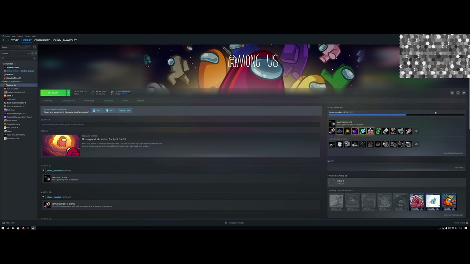Image resolution: width=470 pixels, height=264 pixels.
Task: Click the trading cards help question mark
Action: tap(346, 176)
